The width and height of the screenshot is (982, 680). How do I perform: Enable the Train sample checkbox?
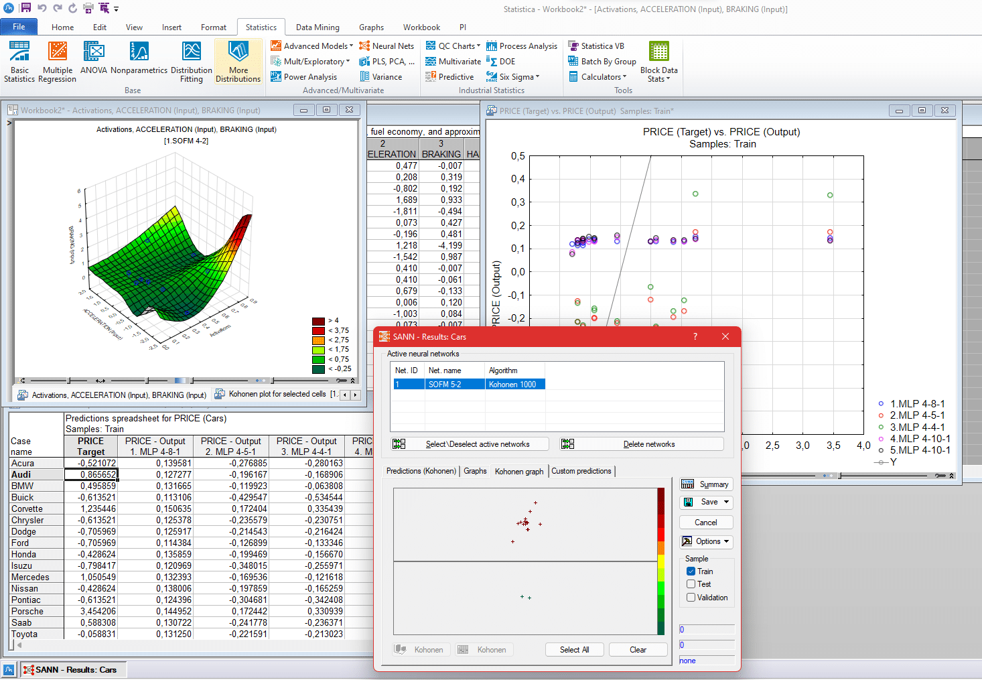691,571
